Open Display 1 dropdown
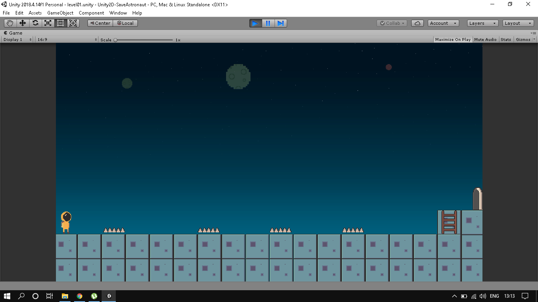The height and width of the screenshot is (302, 538). coord(18,39)
